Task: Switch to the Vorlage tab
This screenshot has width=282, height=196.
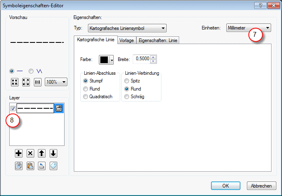Action: point(127,40)
